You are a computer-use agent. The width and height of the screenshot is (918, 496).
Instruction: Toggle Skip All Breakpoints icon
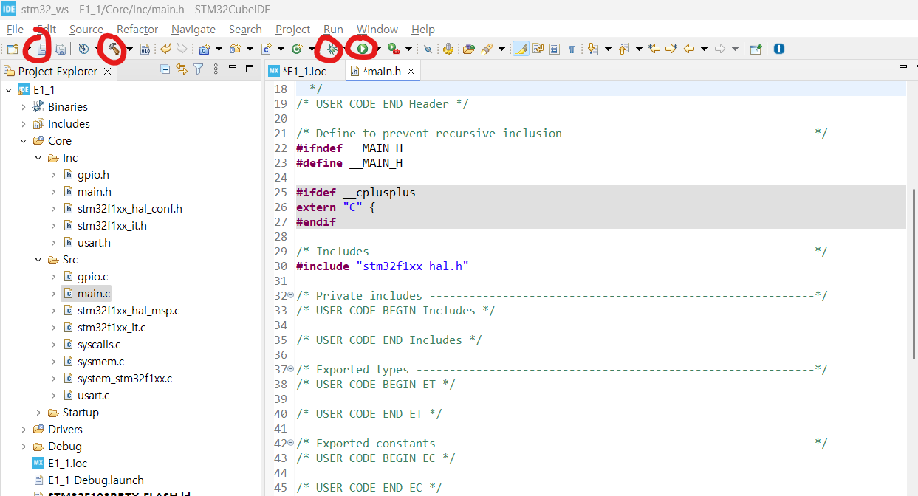pyautogui.click(x=428, y=49)
